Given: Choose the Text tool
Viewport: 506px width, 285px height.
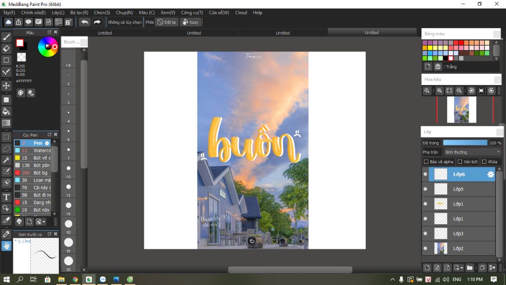Looking at the screenshot, I should coord(6,197).
